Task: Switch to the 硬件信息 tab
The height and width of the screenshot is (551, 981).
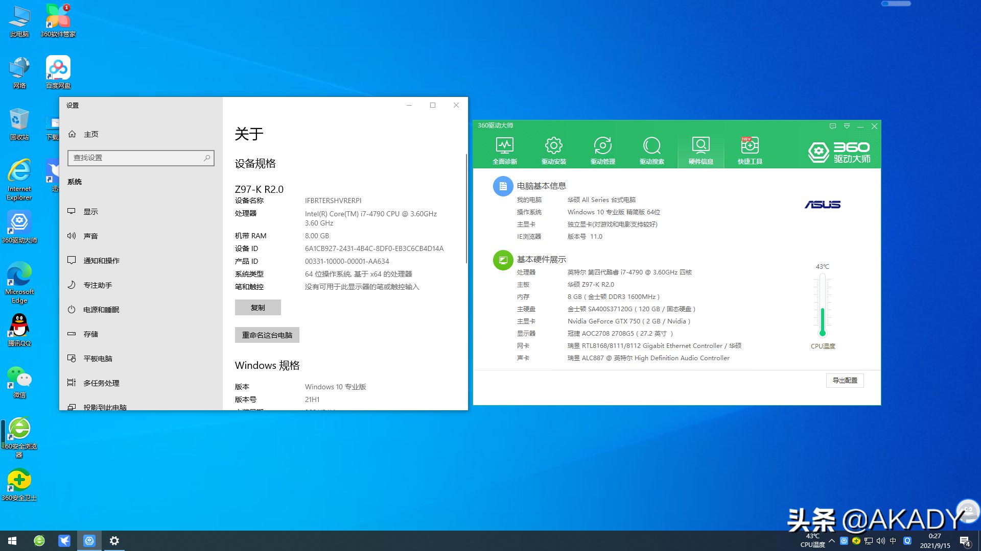Action: 700,149
